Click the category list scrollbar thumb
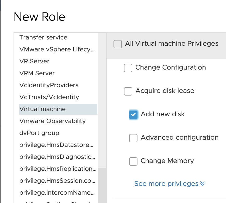Image resolution: width=226 pixels, height=203 pixels. click(x=102, y=185)
